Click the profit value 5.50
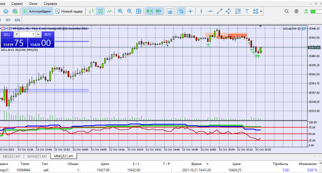 click(285, 170)
